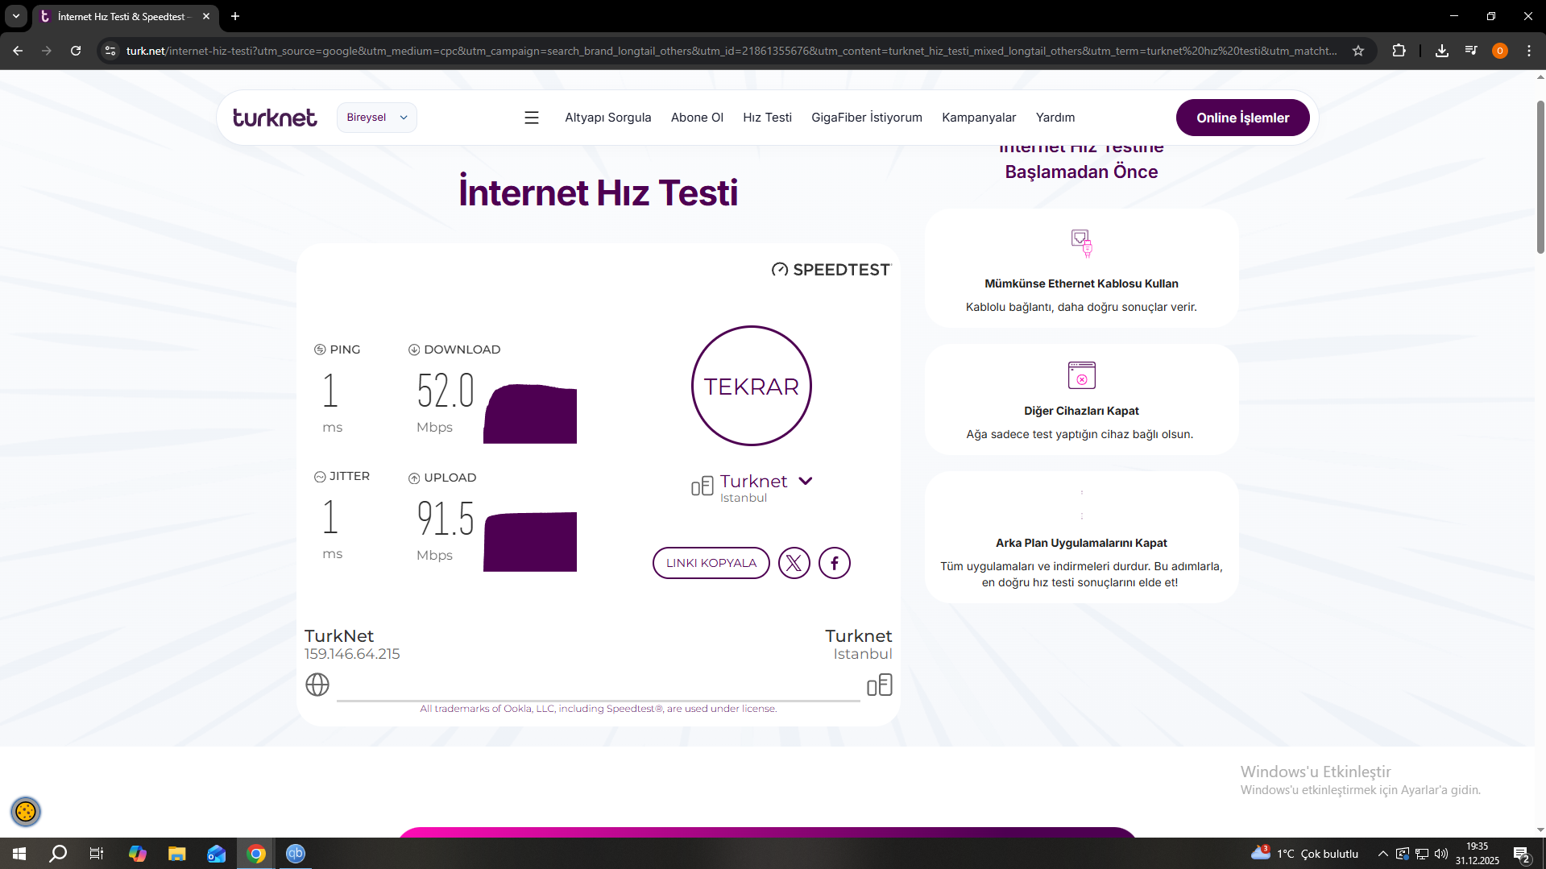1546x869 pixels.
Task: Open Chrome downloads icon
Action: pos(1442,51)
